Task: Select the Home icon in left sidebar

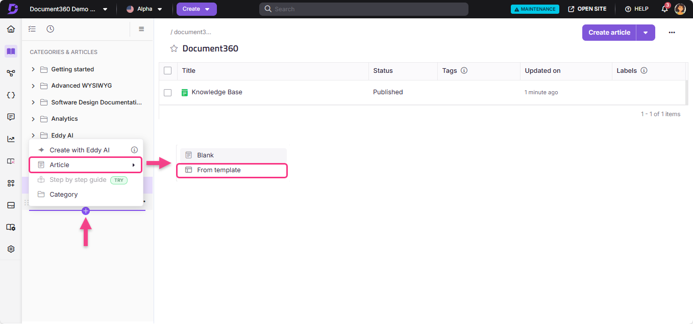Action: [x=10, y=29]
